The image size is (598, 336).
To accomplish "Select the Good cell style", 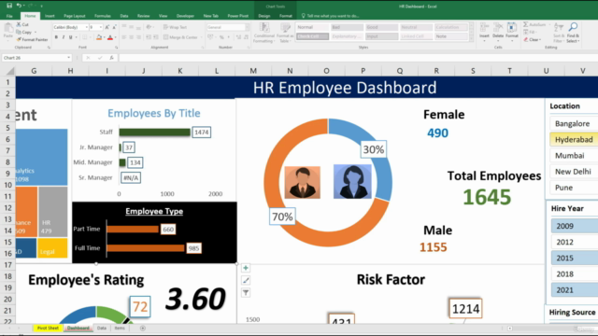I will (x=381, y=27).
